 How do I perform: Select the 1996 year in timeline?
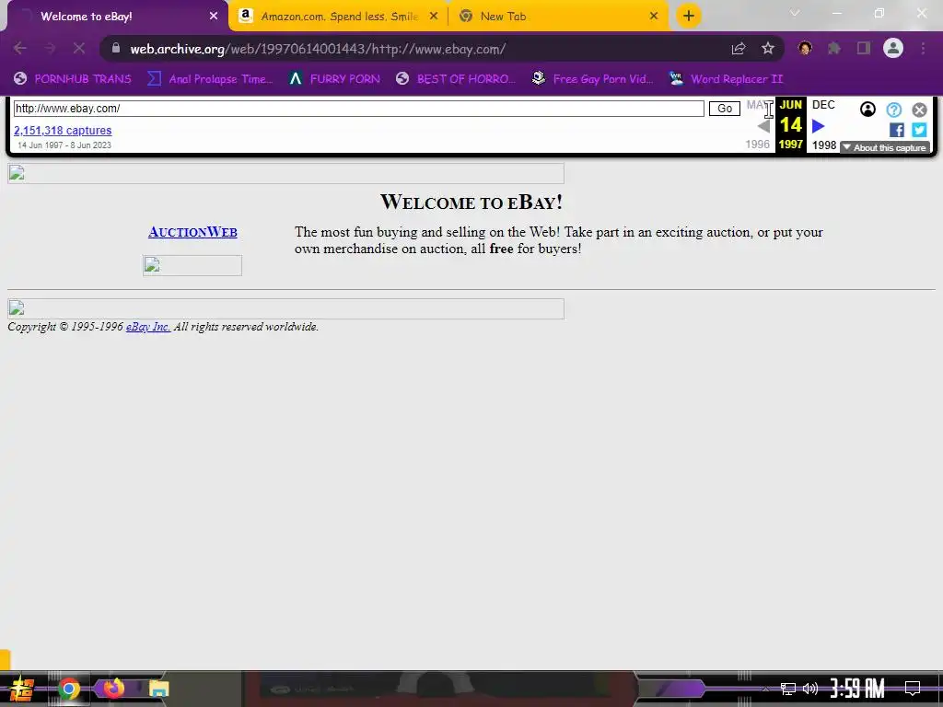pos(757,145)
